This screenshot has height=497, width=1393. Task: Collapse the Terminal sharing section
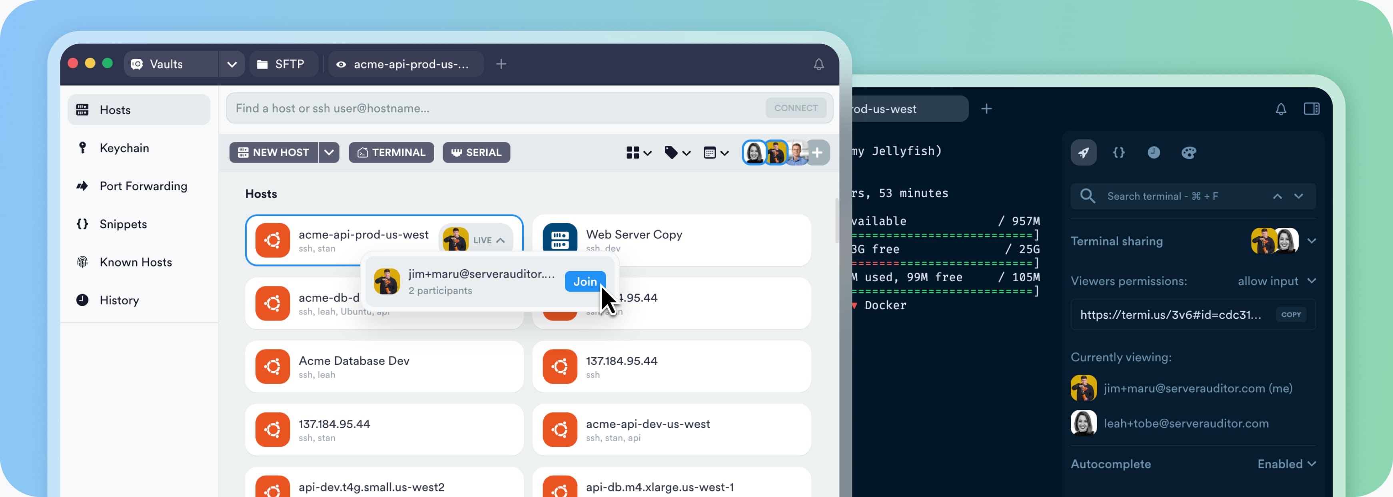(1311, 241)
